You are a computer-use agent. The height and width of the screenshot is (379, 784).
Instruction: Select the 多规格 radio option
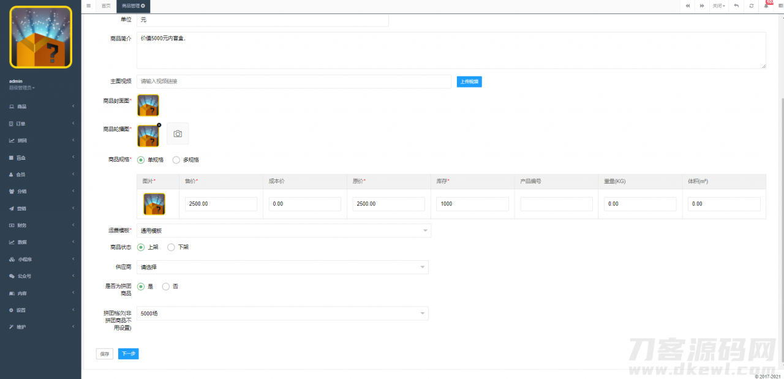coord(176,160)
